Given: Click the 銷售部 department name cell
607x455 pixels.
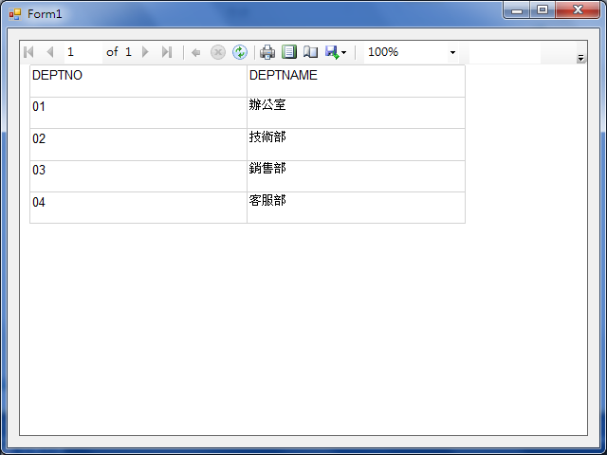Looking at the screenshot, I should (x=357, y=176).
